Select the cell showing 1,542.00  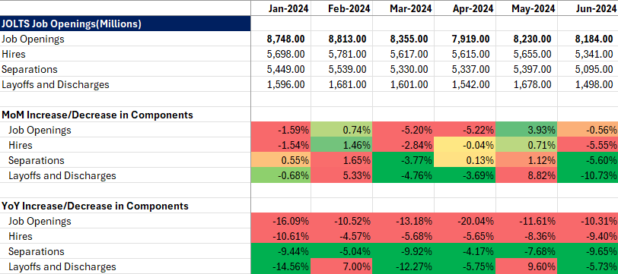click(x=465, y=84)
